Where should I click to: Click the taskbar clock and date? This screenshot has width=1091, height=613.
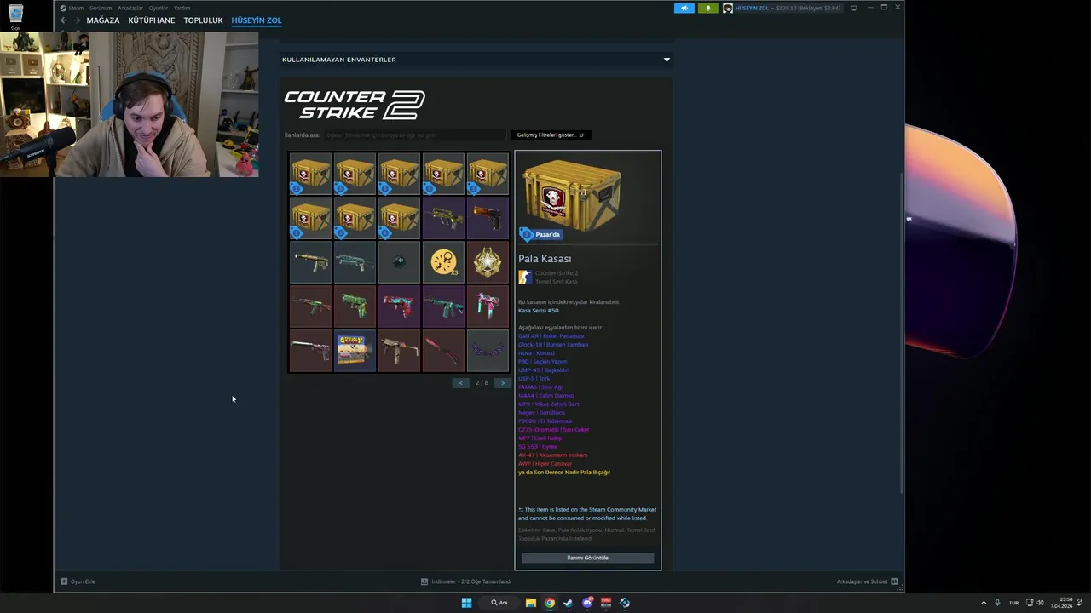pyautogui.click(x=1062, y=603)
